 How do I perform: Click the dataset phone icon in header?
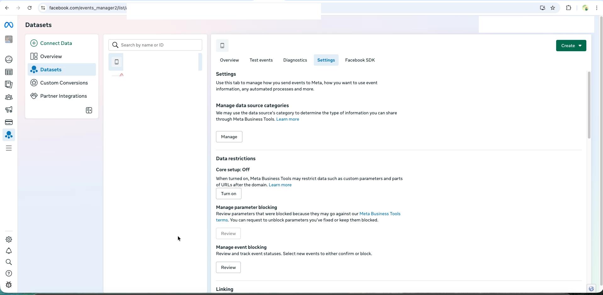pyautogui.click(x=222, y=46)
